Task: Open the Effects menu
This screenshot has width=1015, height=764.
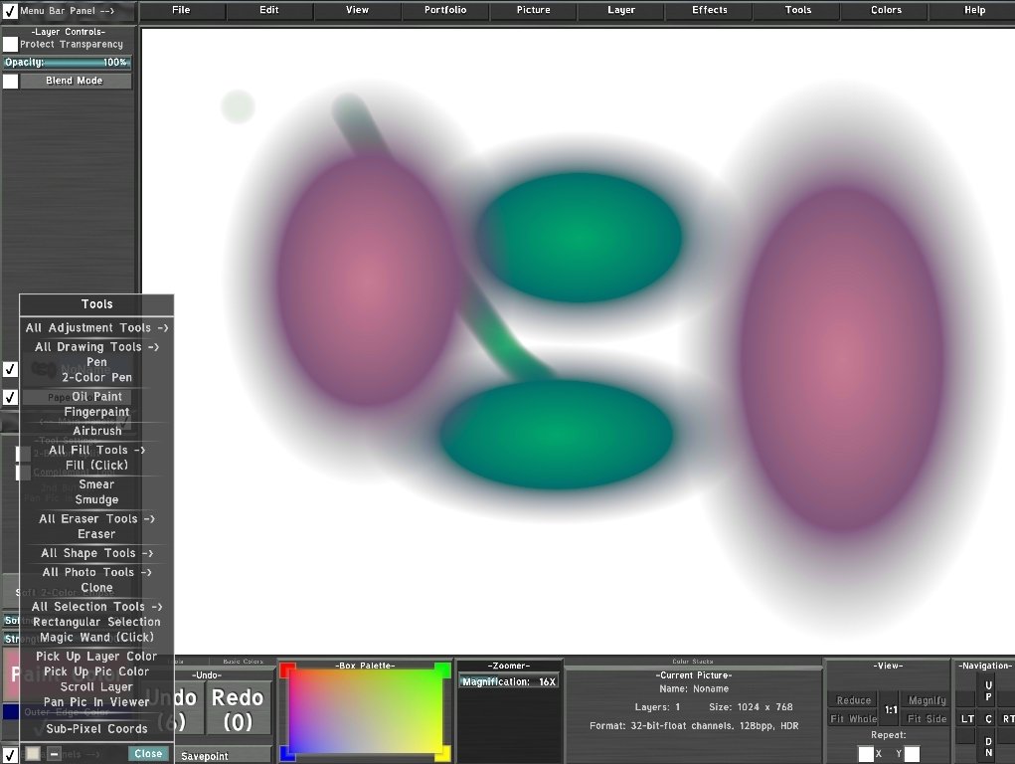Action: tap(710, 10)
